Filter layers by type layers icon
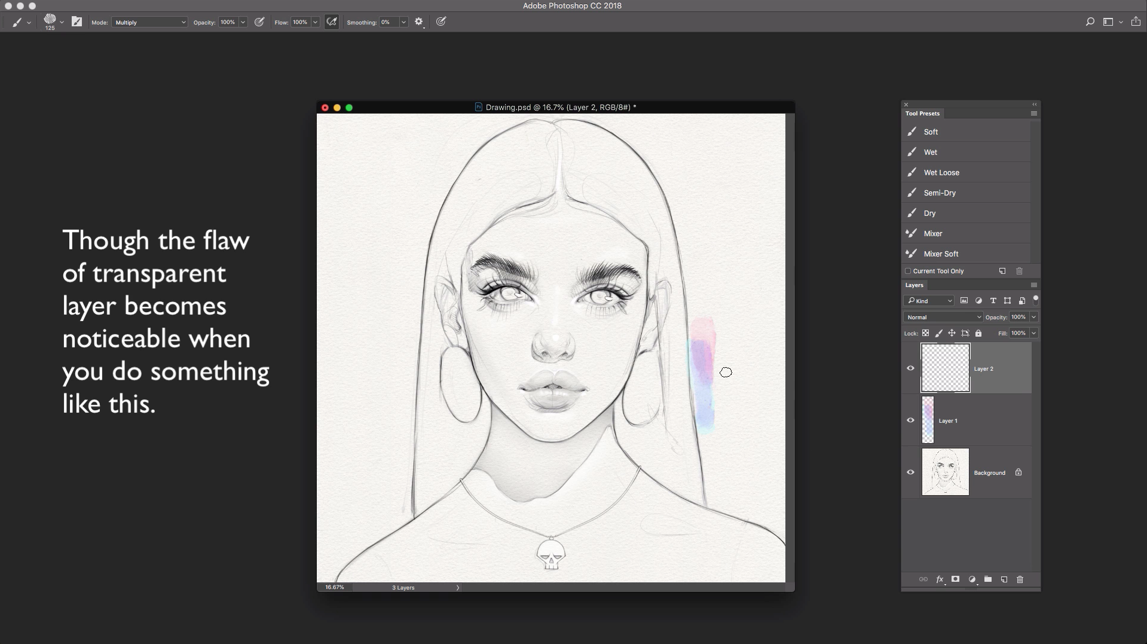1147x644 pixels. pyautogui.click(x=993, y=301)
